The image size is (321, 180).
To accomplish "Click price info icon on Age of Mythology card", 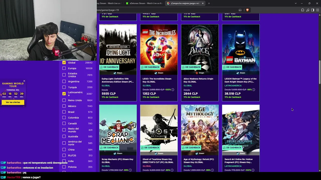I will coord(212,170).
